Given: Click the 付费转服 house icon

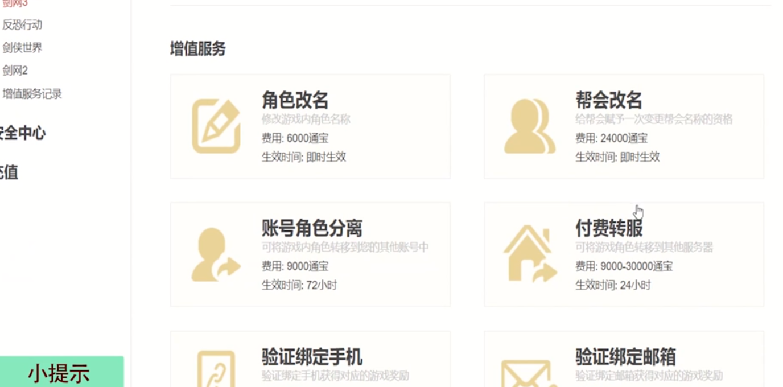Looking at the screenshot, I should 529,255.
